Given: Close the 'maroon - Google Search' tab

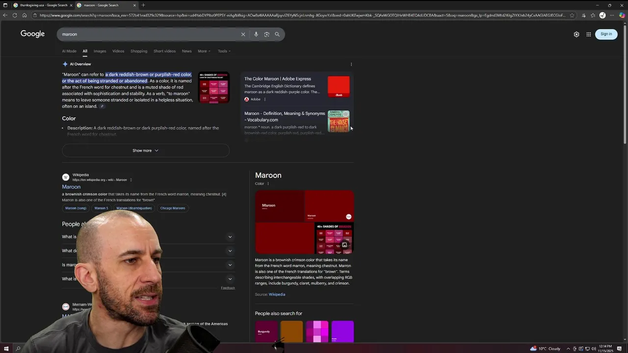Looking at the screenshot, I should point(134,5).
